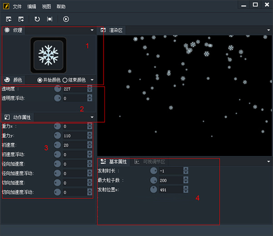
Task: Click the snowflake texture thumbnail
Action: [48, 55]
